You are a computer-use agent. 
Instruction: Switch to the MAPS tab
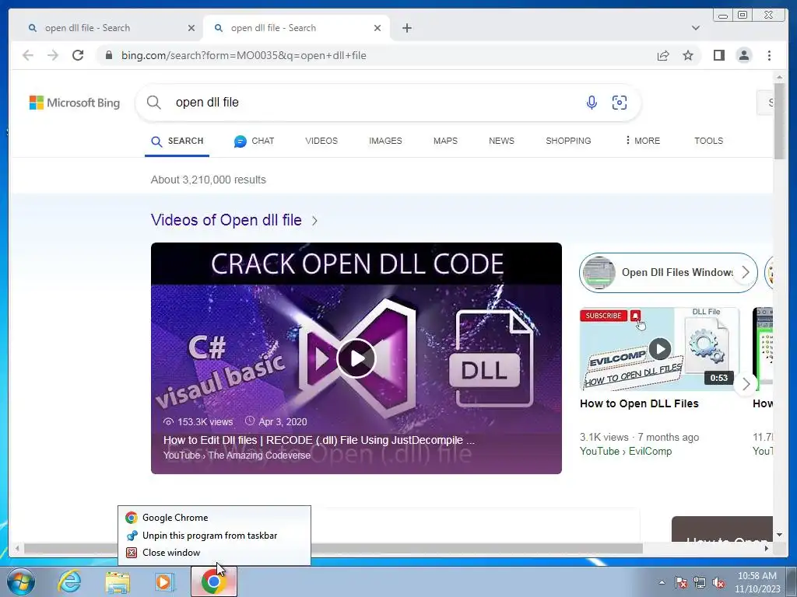pos(445,141)
